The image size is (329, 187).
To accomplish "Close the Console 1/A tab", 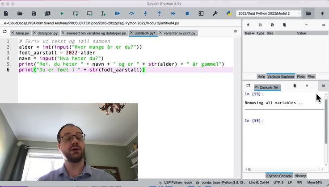I will click(256, 87).
